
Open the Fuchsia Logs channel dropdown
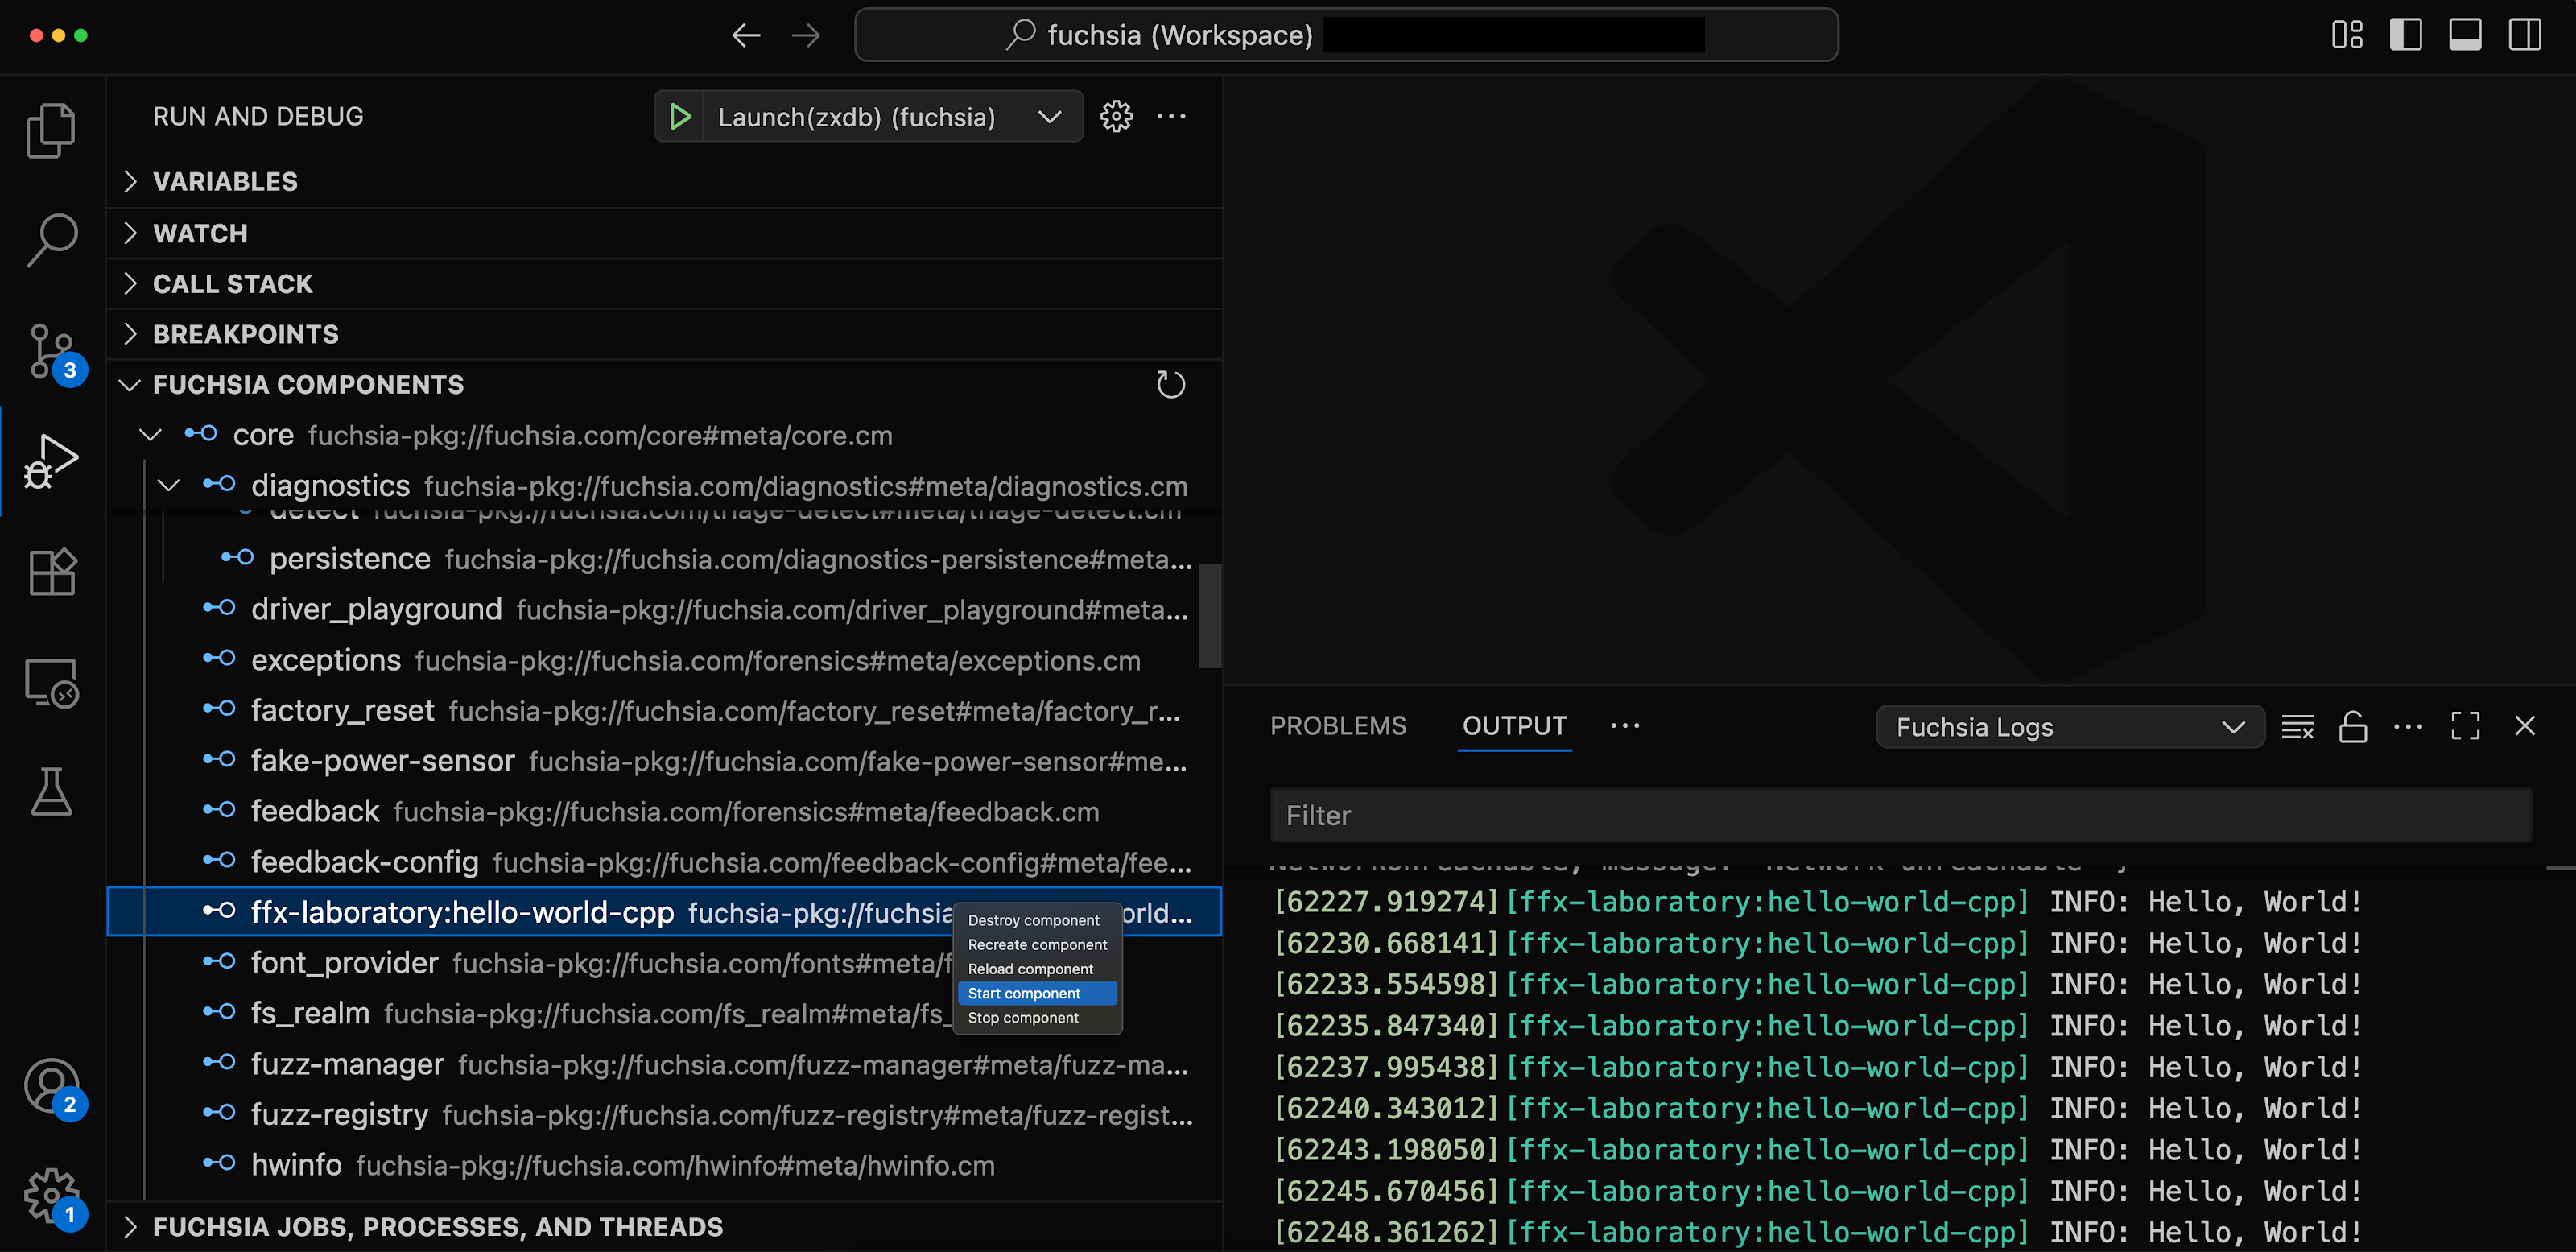(x=2070, y=727)
